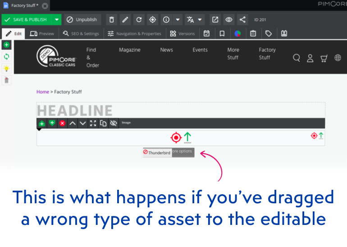Click the Home breadcrumb link

pos(43,92)
